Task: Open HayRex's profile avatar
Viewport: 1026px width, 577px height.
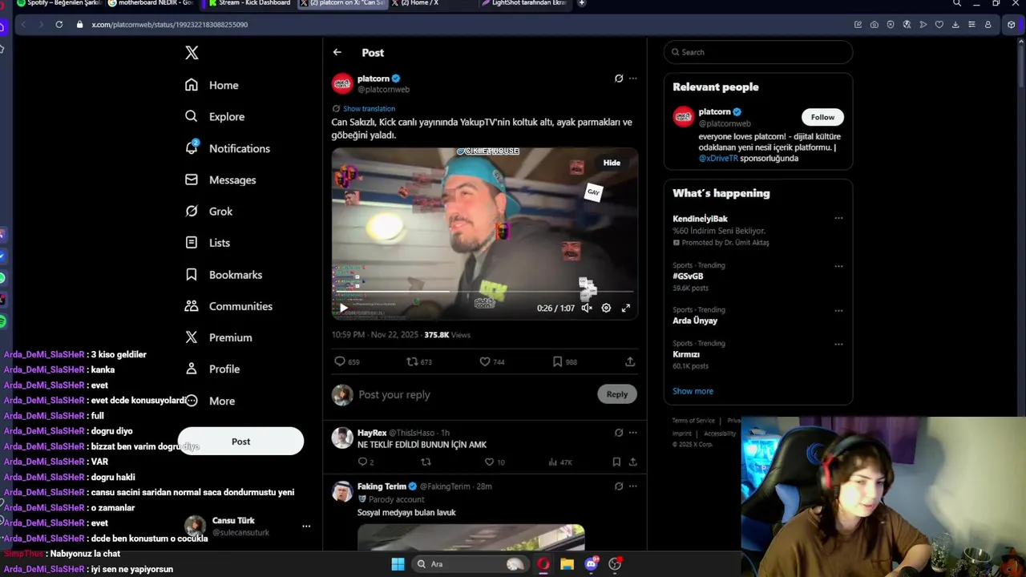Action: pyautogui.click(x=342, y=438)
